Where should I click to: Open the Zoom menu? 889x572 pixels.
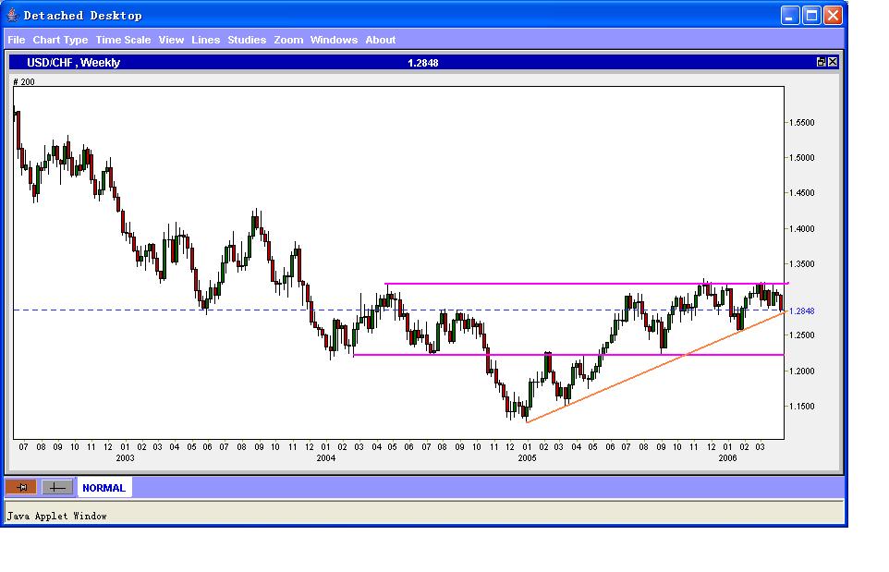tap(288, 40)
